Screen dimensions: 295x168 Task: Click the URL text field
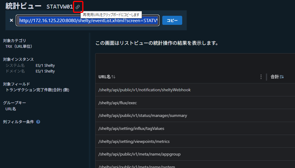point(88,20)
